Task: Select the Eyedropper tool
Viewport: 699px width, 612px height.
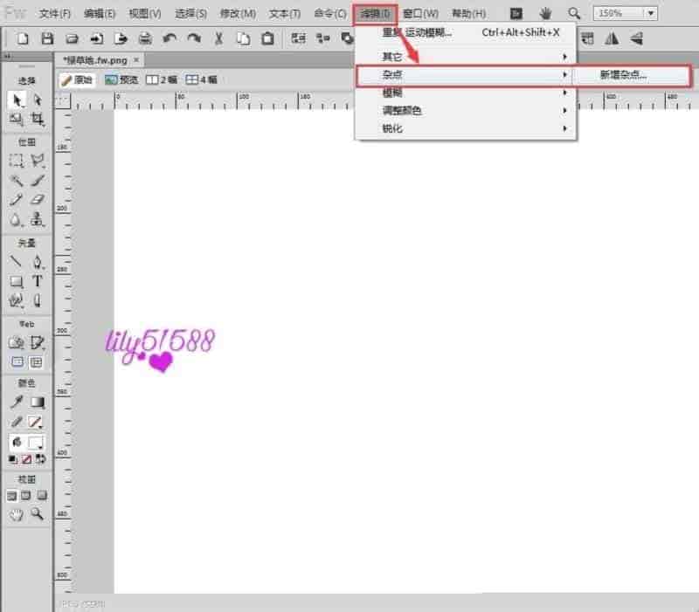Action: pos(17,402)
